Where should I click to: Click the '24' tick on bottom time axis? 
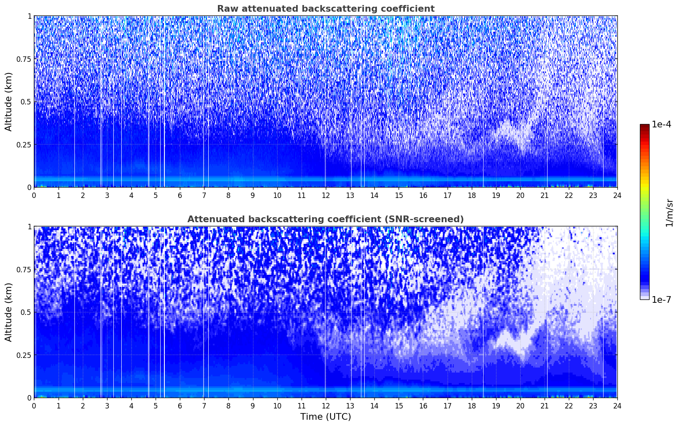[617, 406]
